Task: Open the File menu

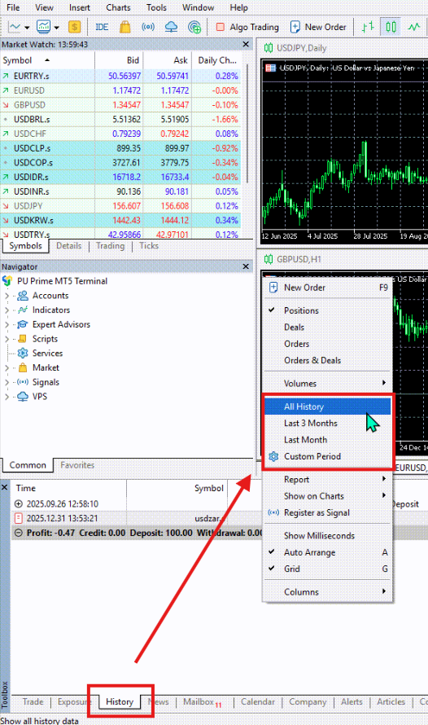Action: click(13, 7)
